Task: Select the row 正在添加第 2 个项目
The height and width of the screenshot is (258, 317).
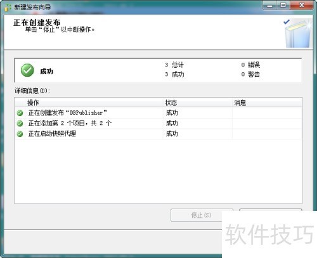Action: point(158,123)
